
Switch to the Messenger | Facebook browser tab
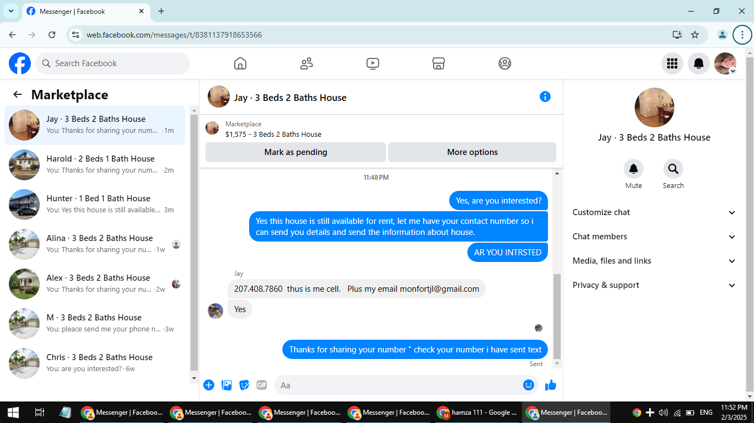[x=86, y=11]
